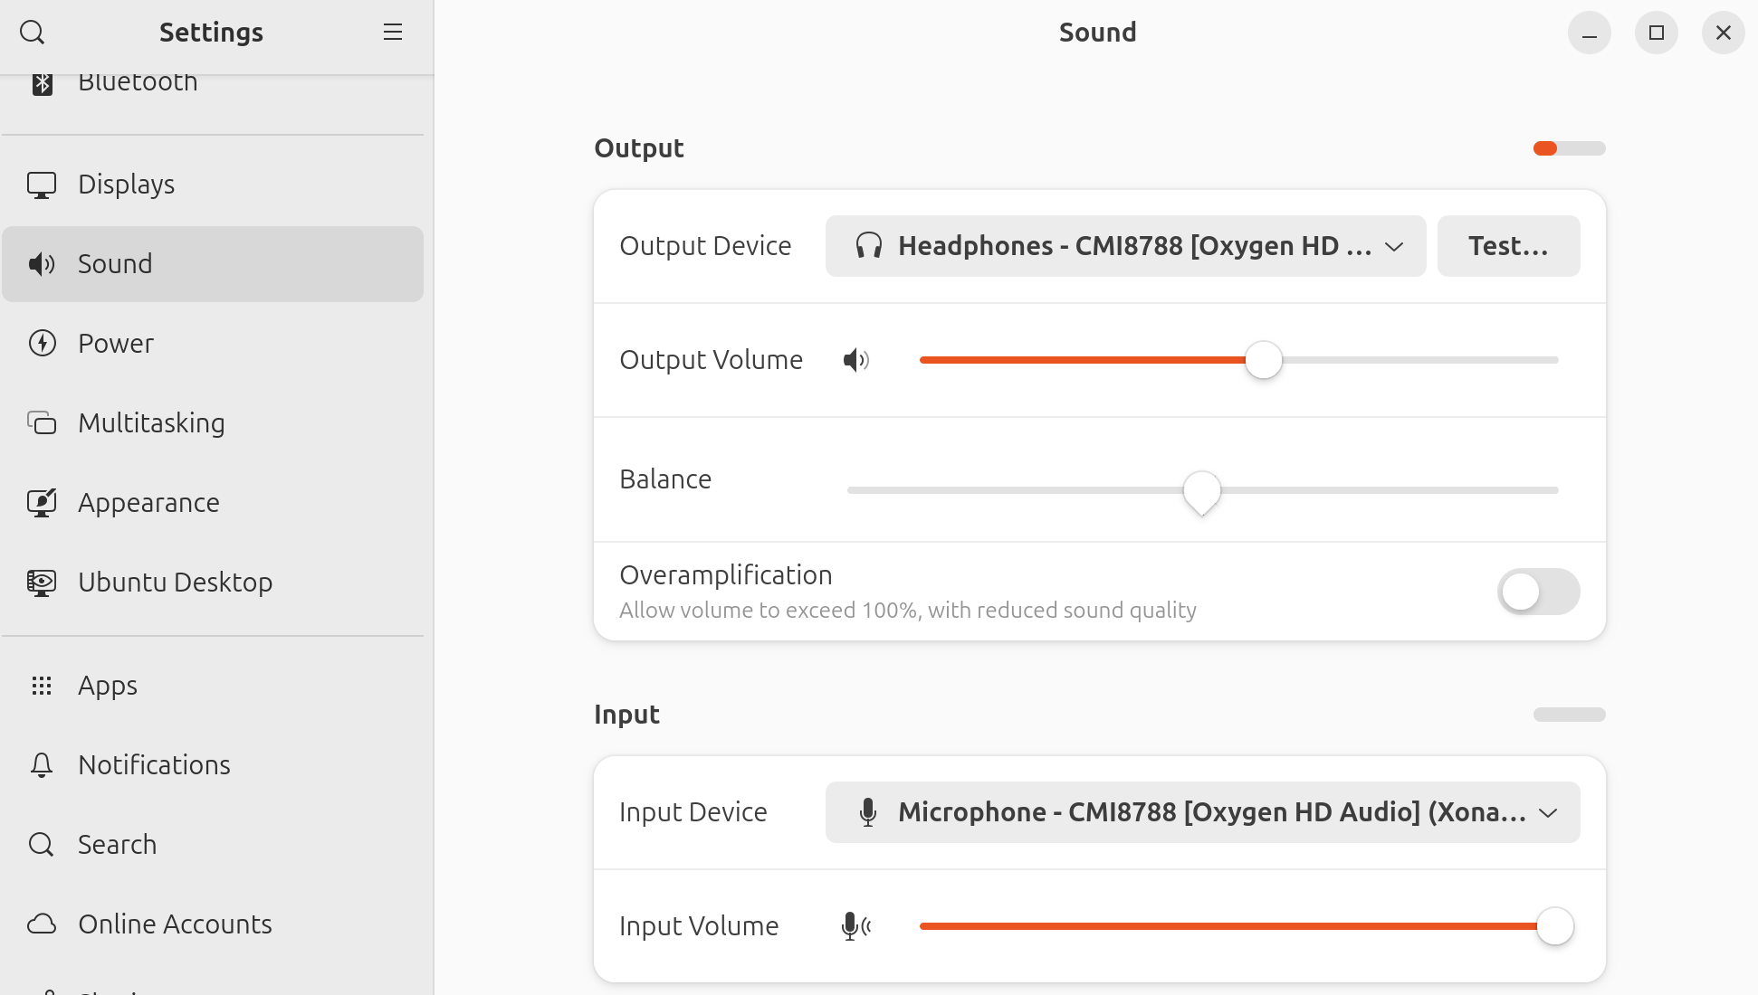Image resolution: width=1758 pixels, height=995 pixels.
Task: Click the Balance slider knob
Action: pos(1201,491)
